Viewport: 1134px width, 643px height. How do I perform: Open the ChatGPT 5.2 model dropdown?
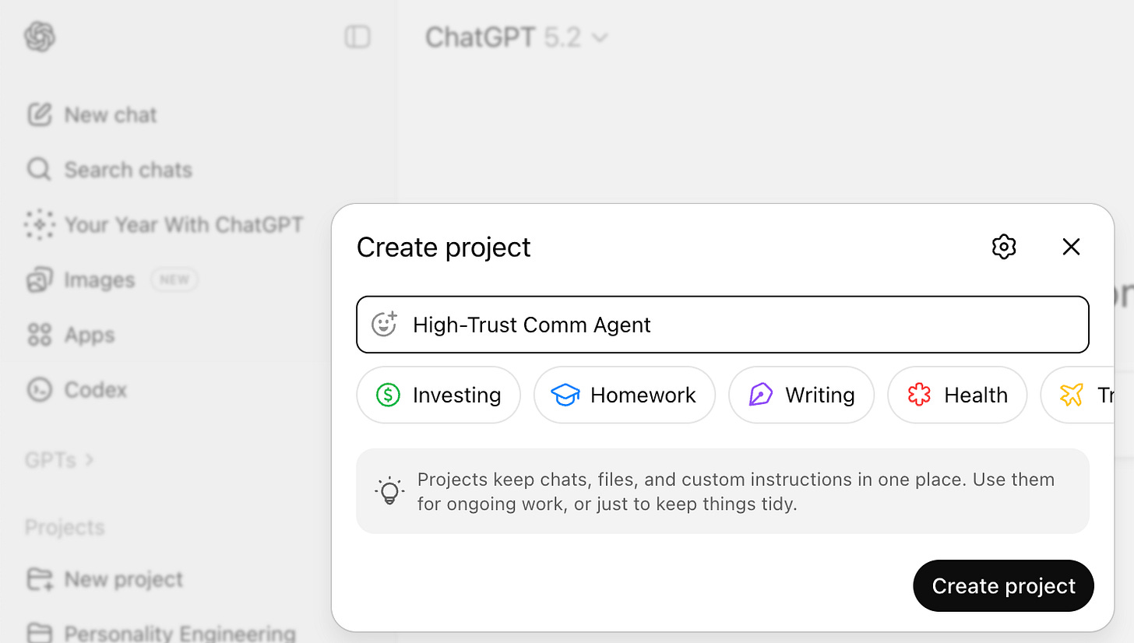pyautogui.click(x=516, y=37)
